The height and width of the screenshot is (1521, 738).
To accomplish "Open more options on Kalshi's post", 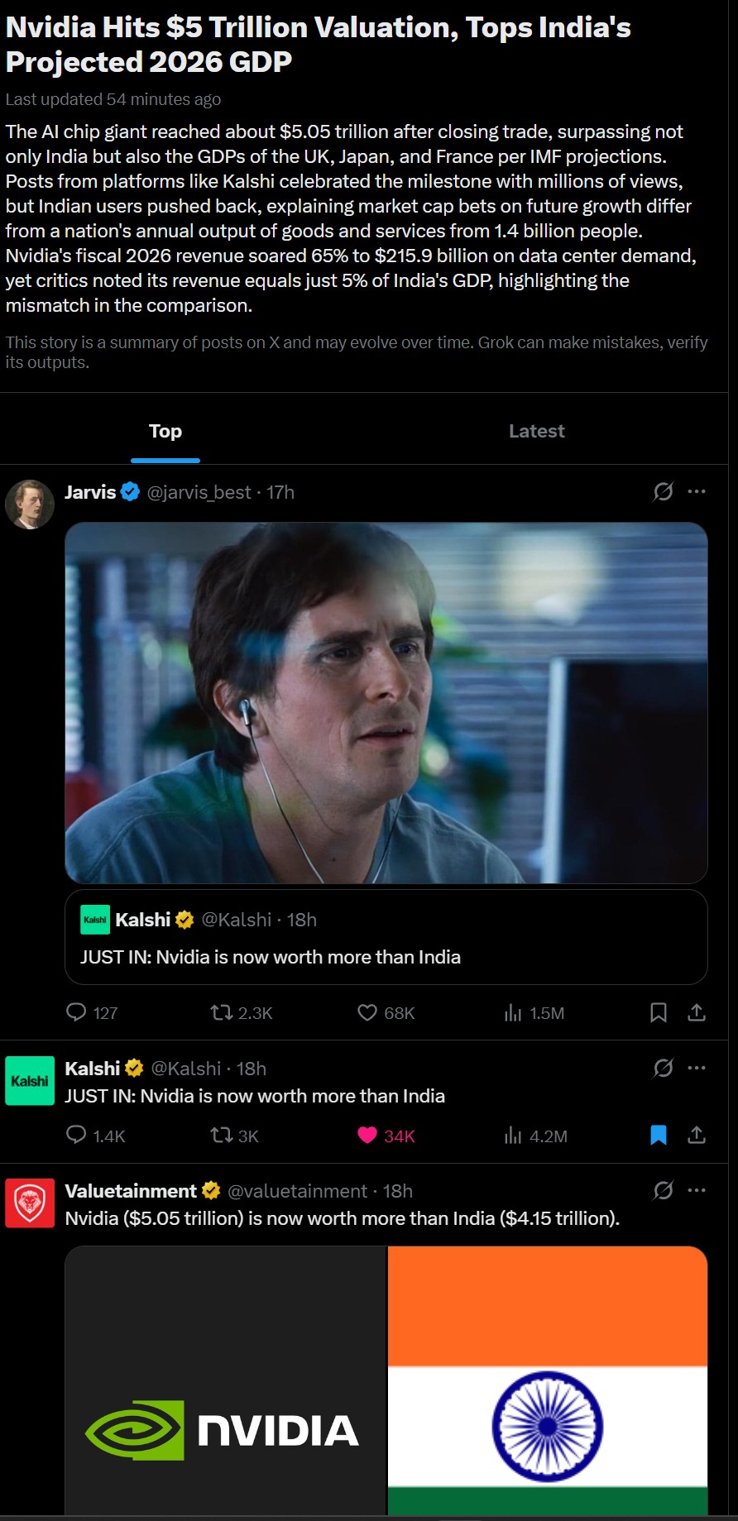I will pos(697,1068).
